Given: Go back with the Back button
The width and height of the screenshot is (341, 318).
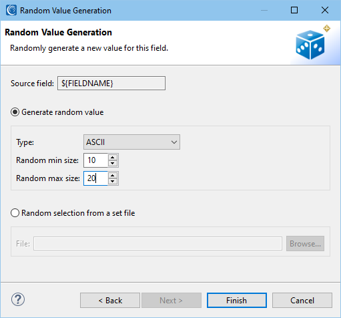Looking at the screenshot, I should 110,301.
